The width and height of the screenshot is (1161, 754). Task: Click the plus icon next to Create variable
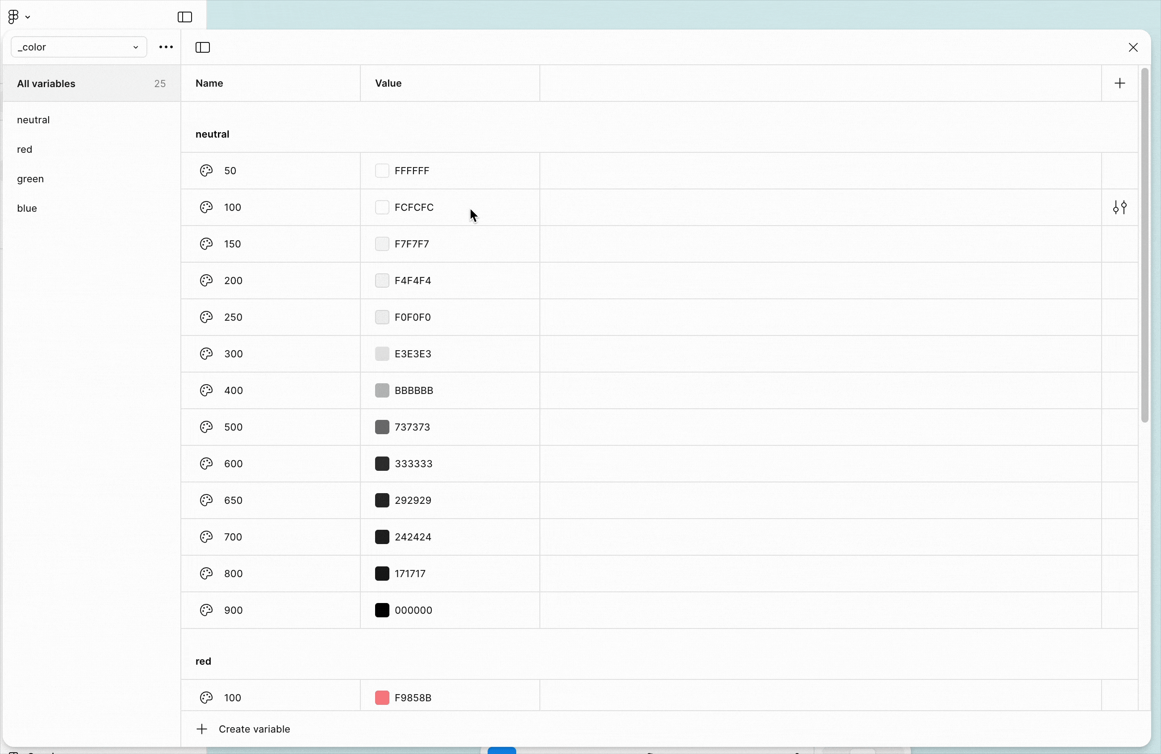[x=201, y=729]
